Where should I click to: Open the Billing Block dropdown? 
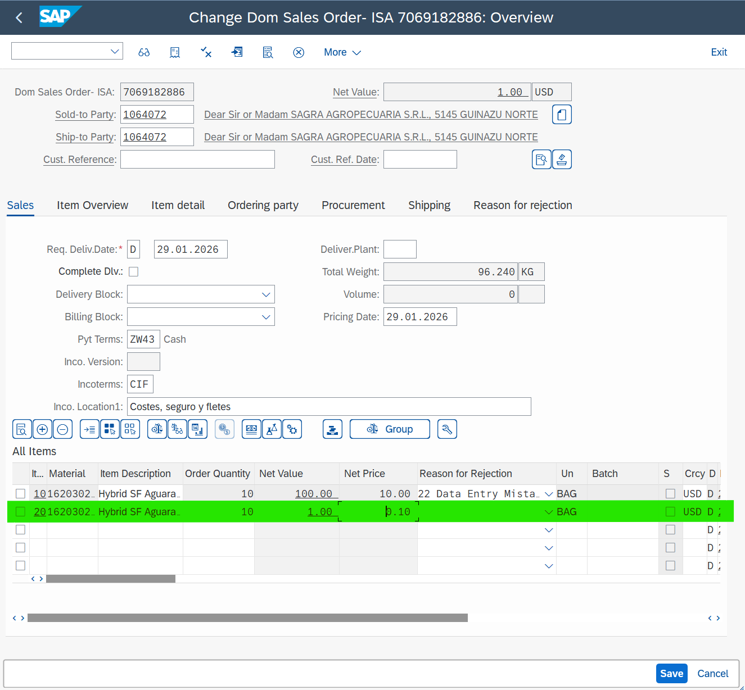[266, 317]
